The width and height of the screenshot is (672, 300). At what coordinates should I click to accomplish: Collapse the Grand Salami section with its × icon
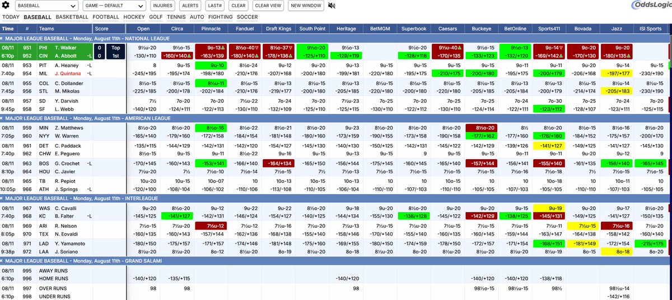2,261
